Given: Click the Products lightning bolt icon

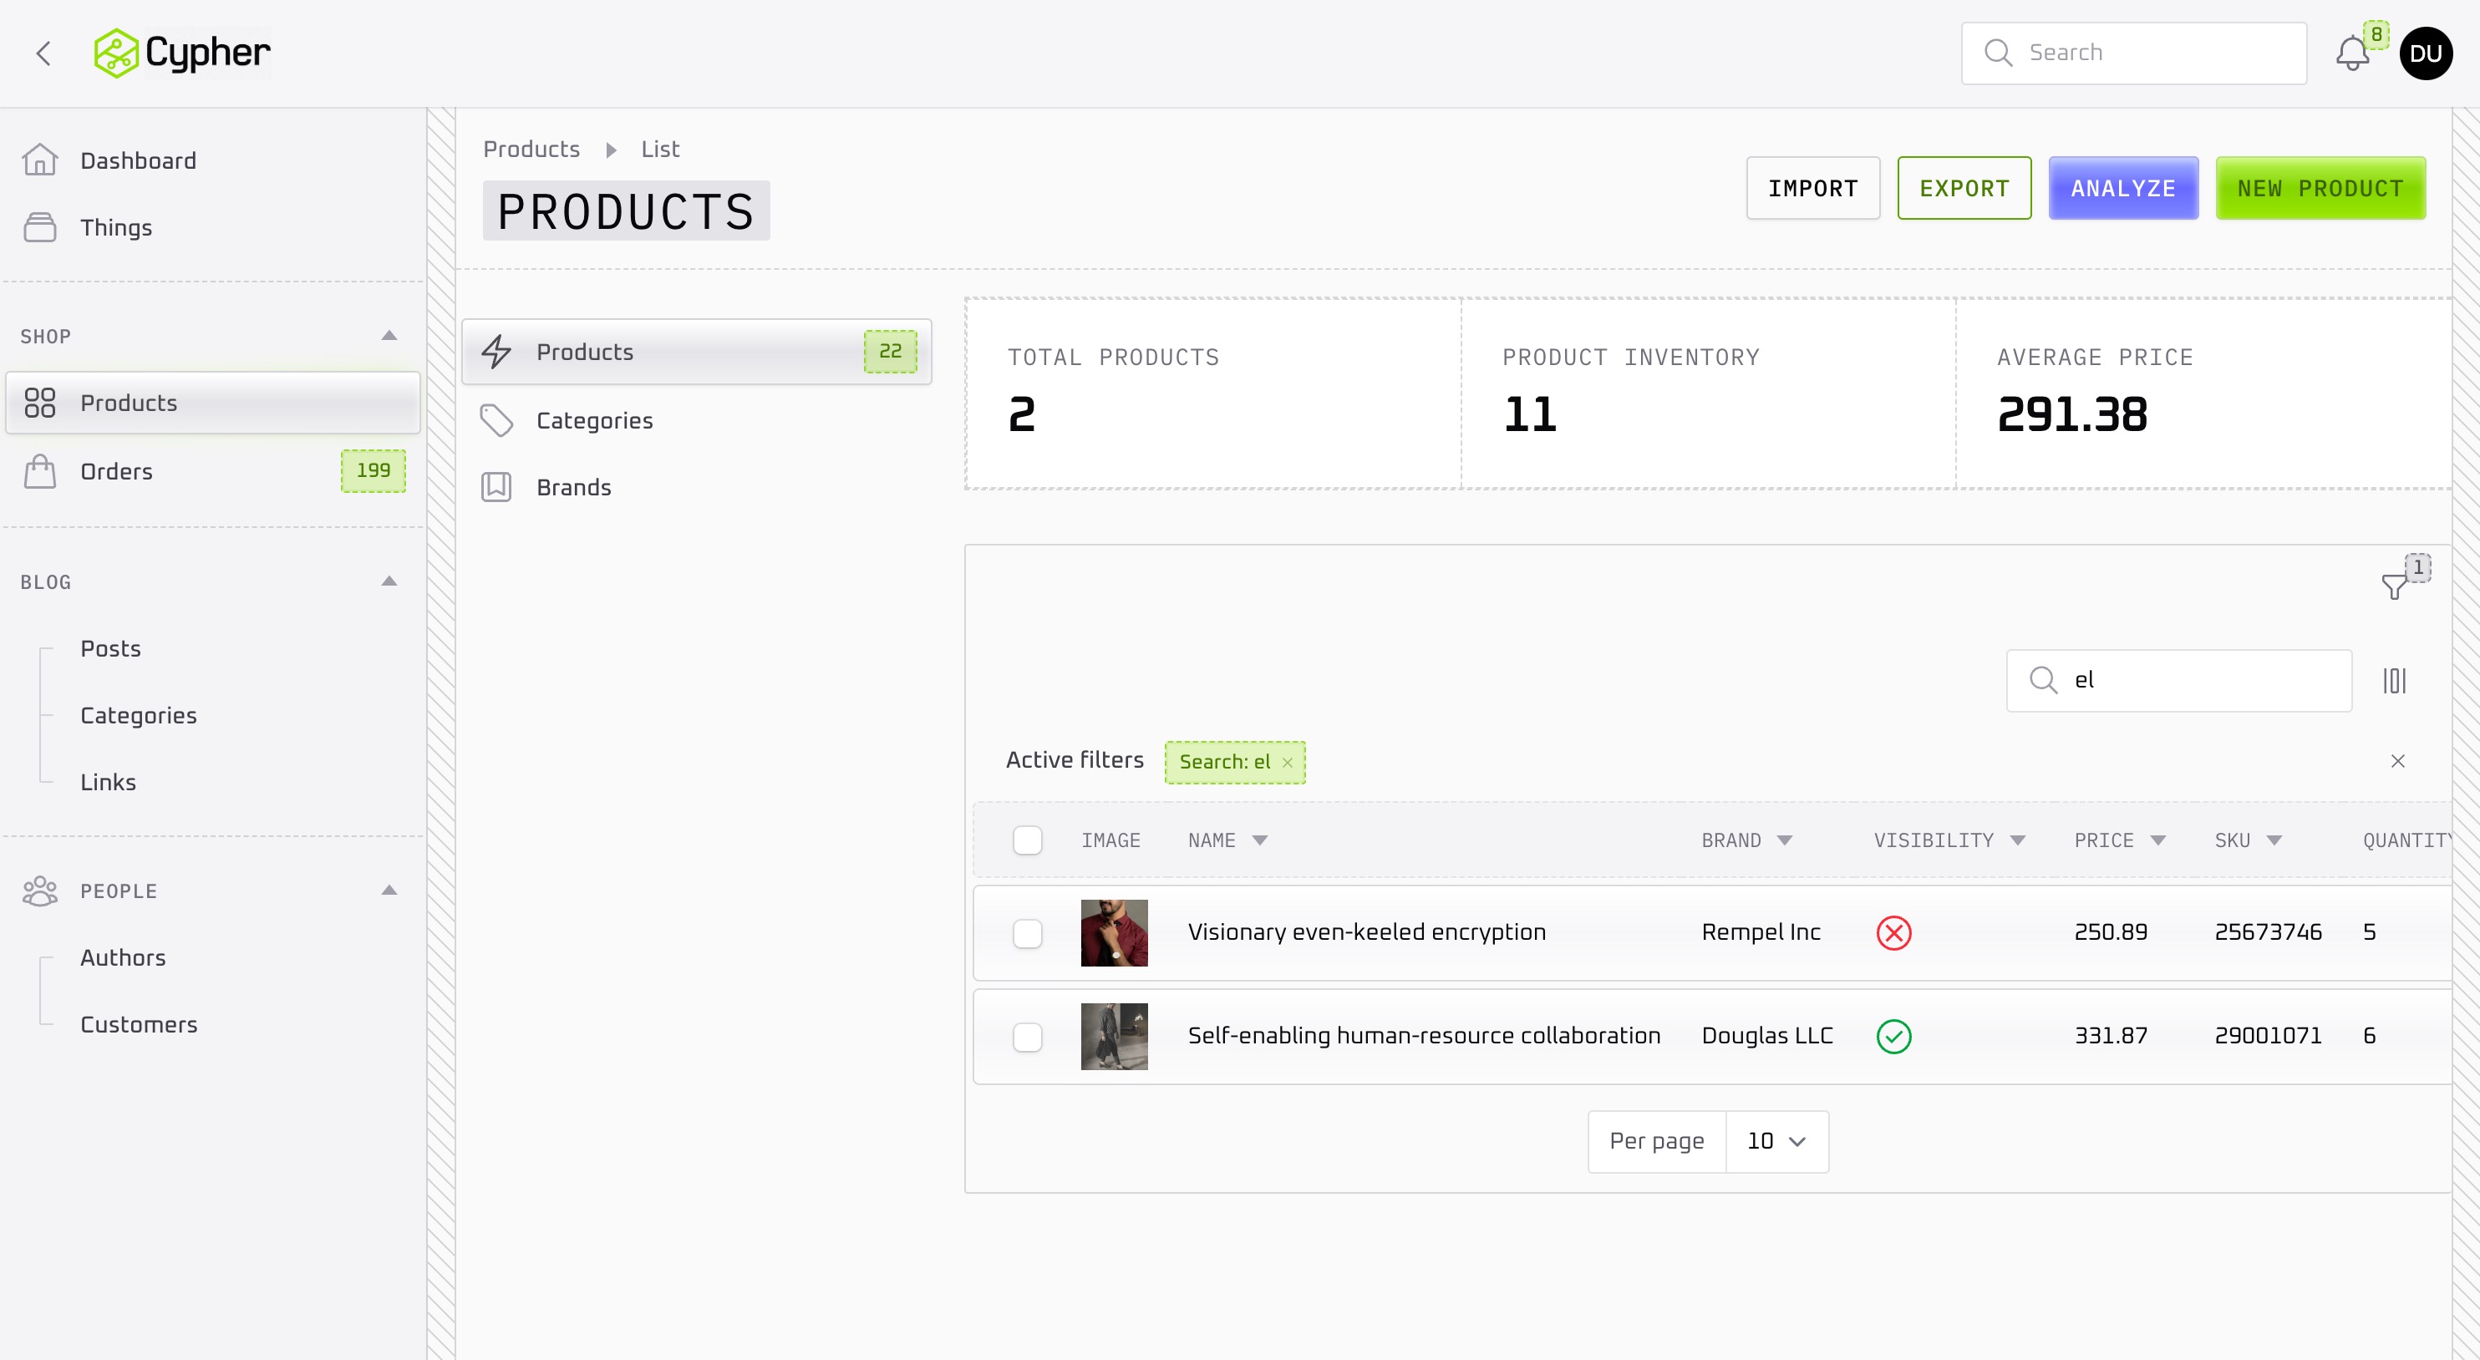Looking at the screenshot, I should (x=495, y=352).
